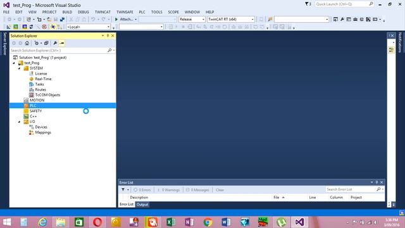The height and width of the screenshot is (228, 405).
Task: Collapse the I/O tree node
Action: click(x=20, y=122)
